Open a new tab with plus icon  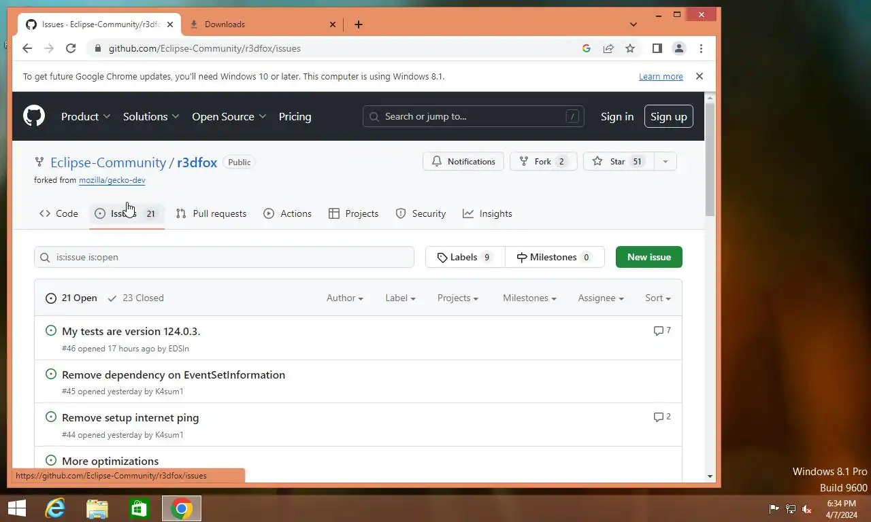click(x=359, y=24)
